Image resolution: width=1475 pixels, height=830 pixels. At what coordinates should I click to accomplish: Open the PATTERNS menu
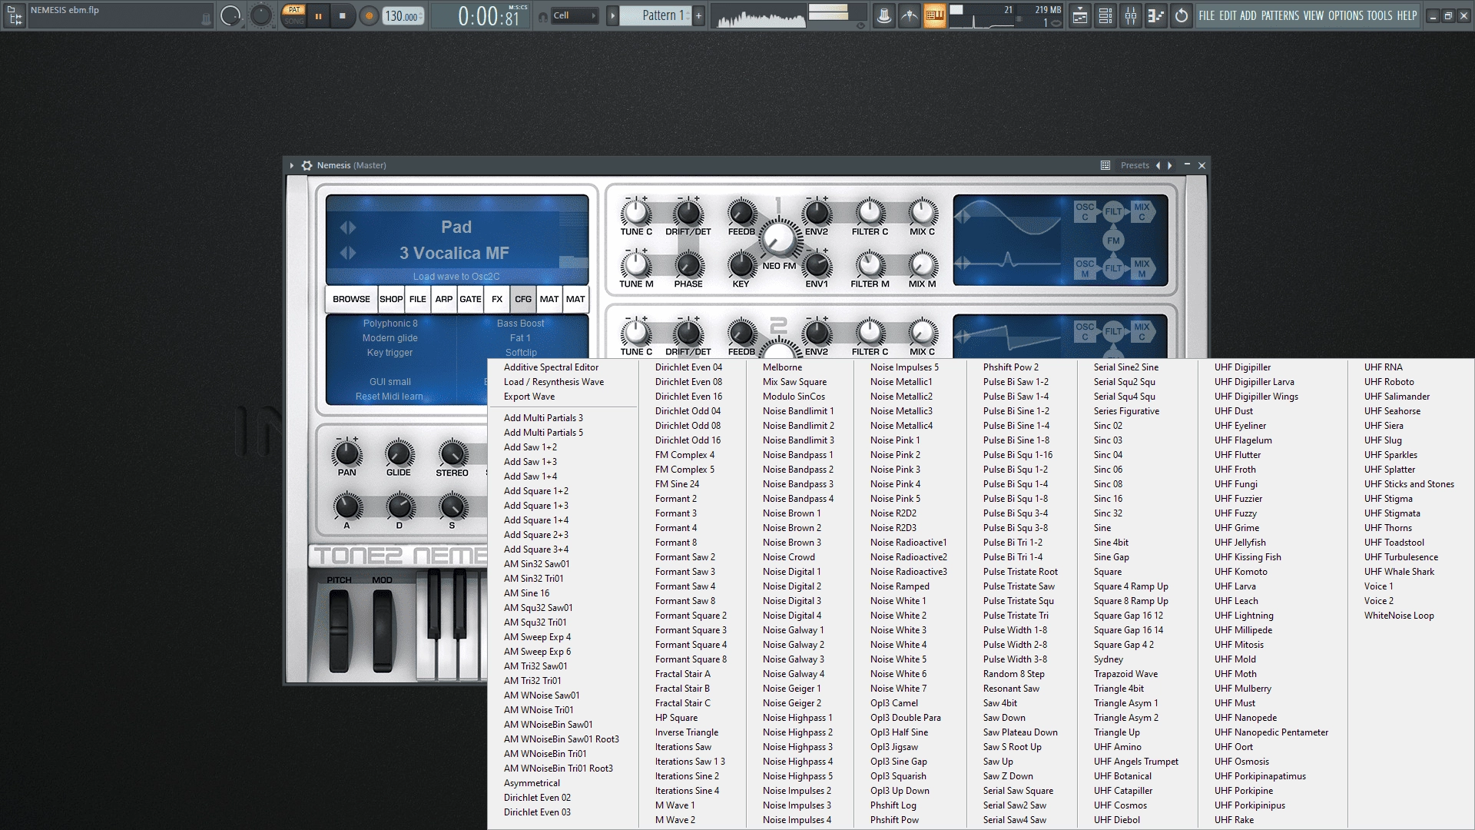click(1280, 15)
